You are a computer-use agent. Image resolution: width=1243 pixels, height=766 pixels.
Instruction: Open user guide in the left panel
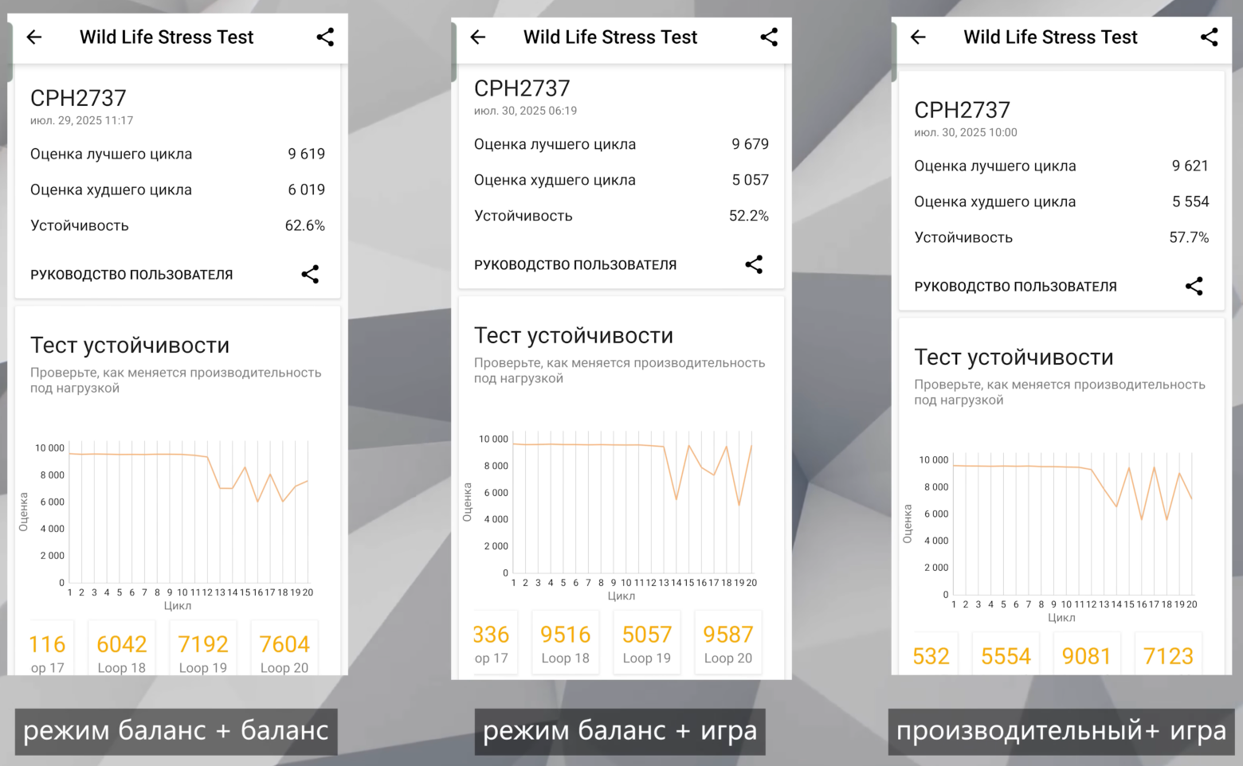(x=131, y=275)
